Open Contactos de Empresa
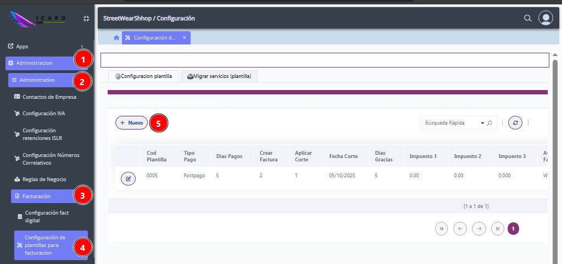 [x=49, y=97]
